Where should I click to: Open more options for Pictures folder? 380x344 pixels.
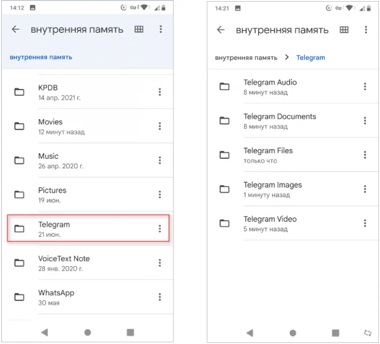point(160,194)
